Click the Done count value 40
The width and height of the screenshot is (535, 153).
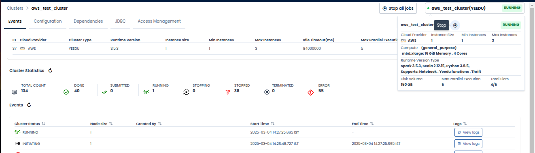pyautogui.click(x=77, y=91)
